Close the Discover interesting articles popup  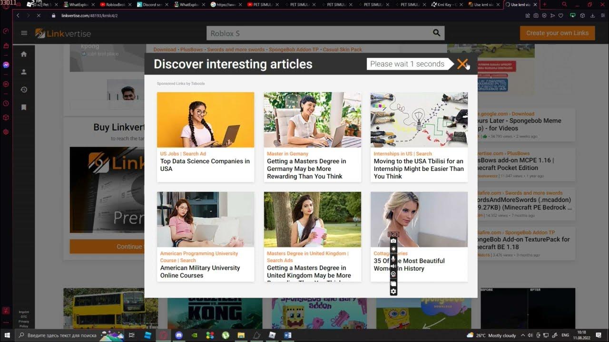462,64
